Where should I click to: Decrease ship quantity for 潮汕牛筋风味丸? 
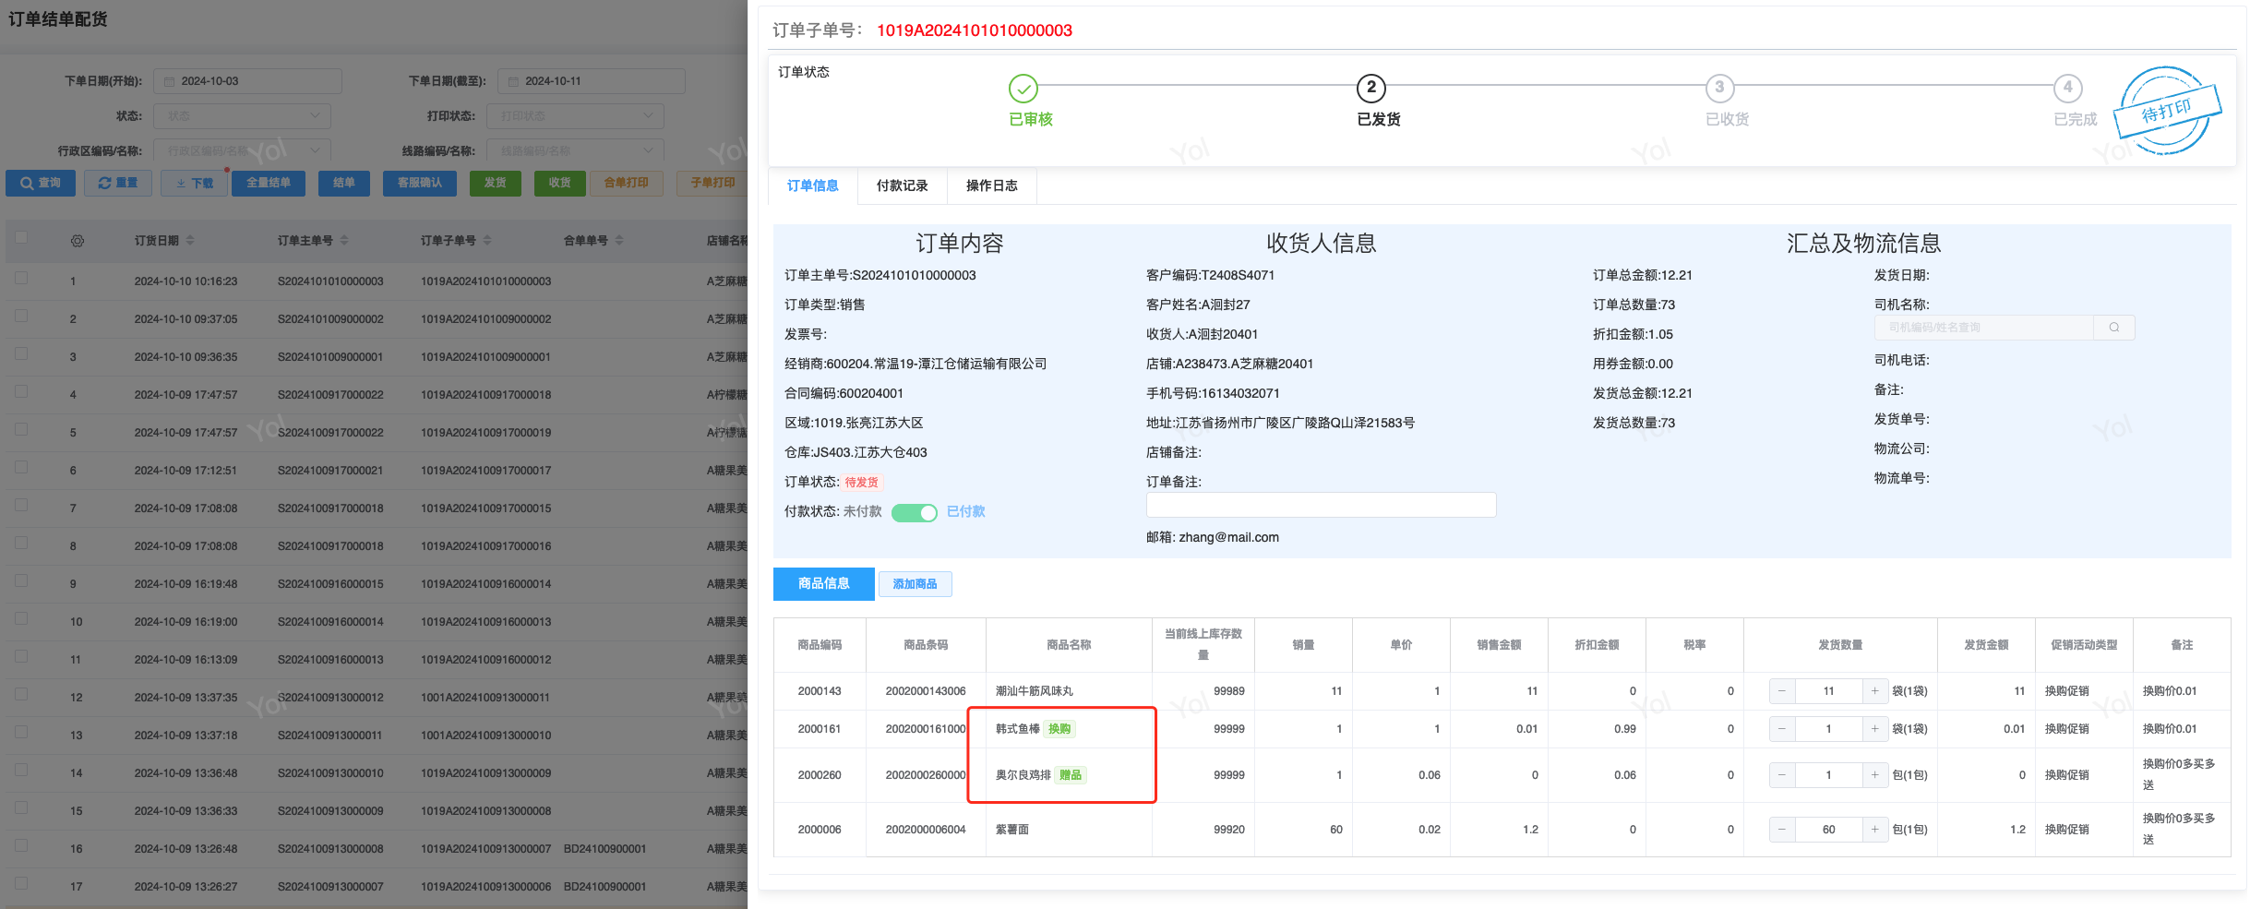(1781, 691)
